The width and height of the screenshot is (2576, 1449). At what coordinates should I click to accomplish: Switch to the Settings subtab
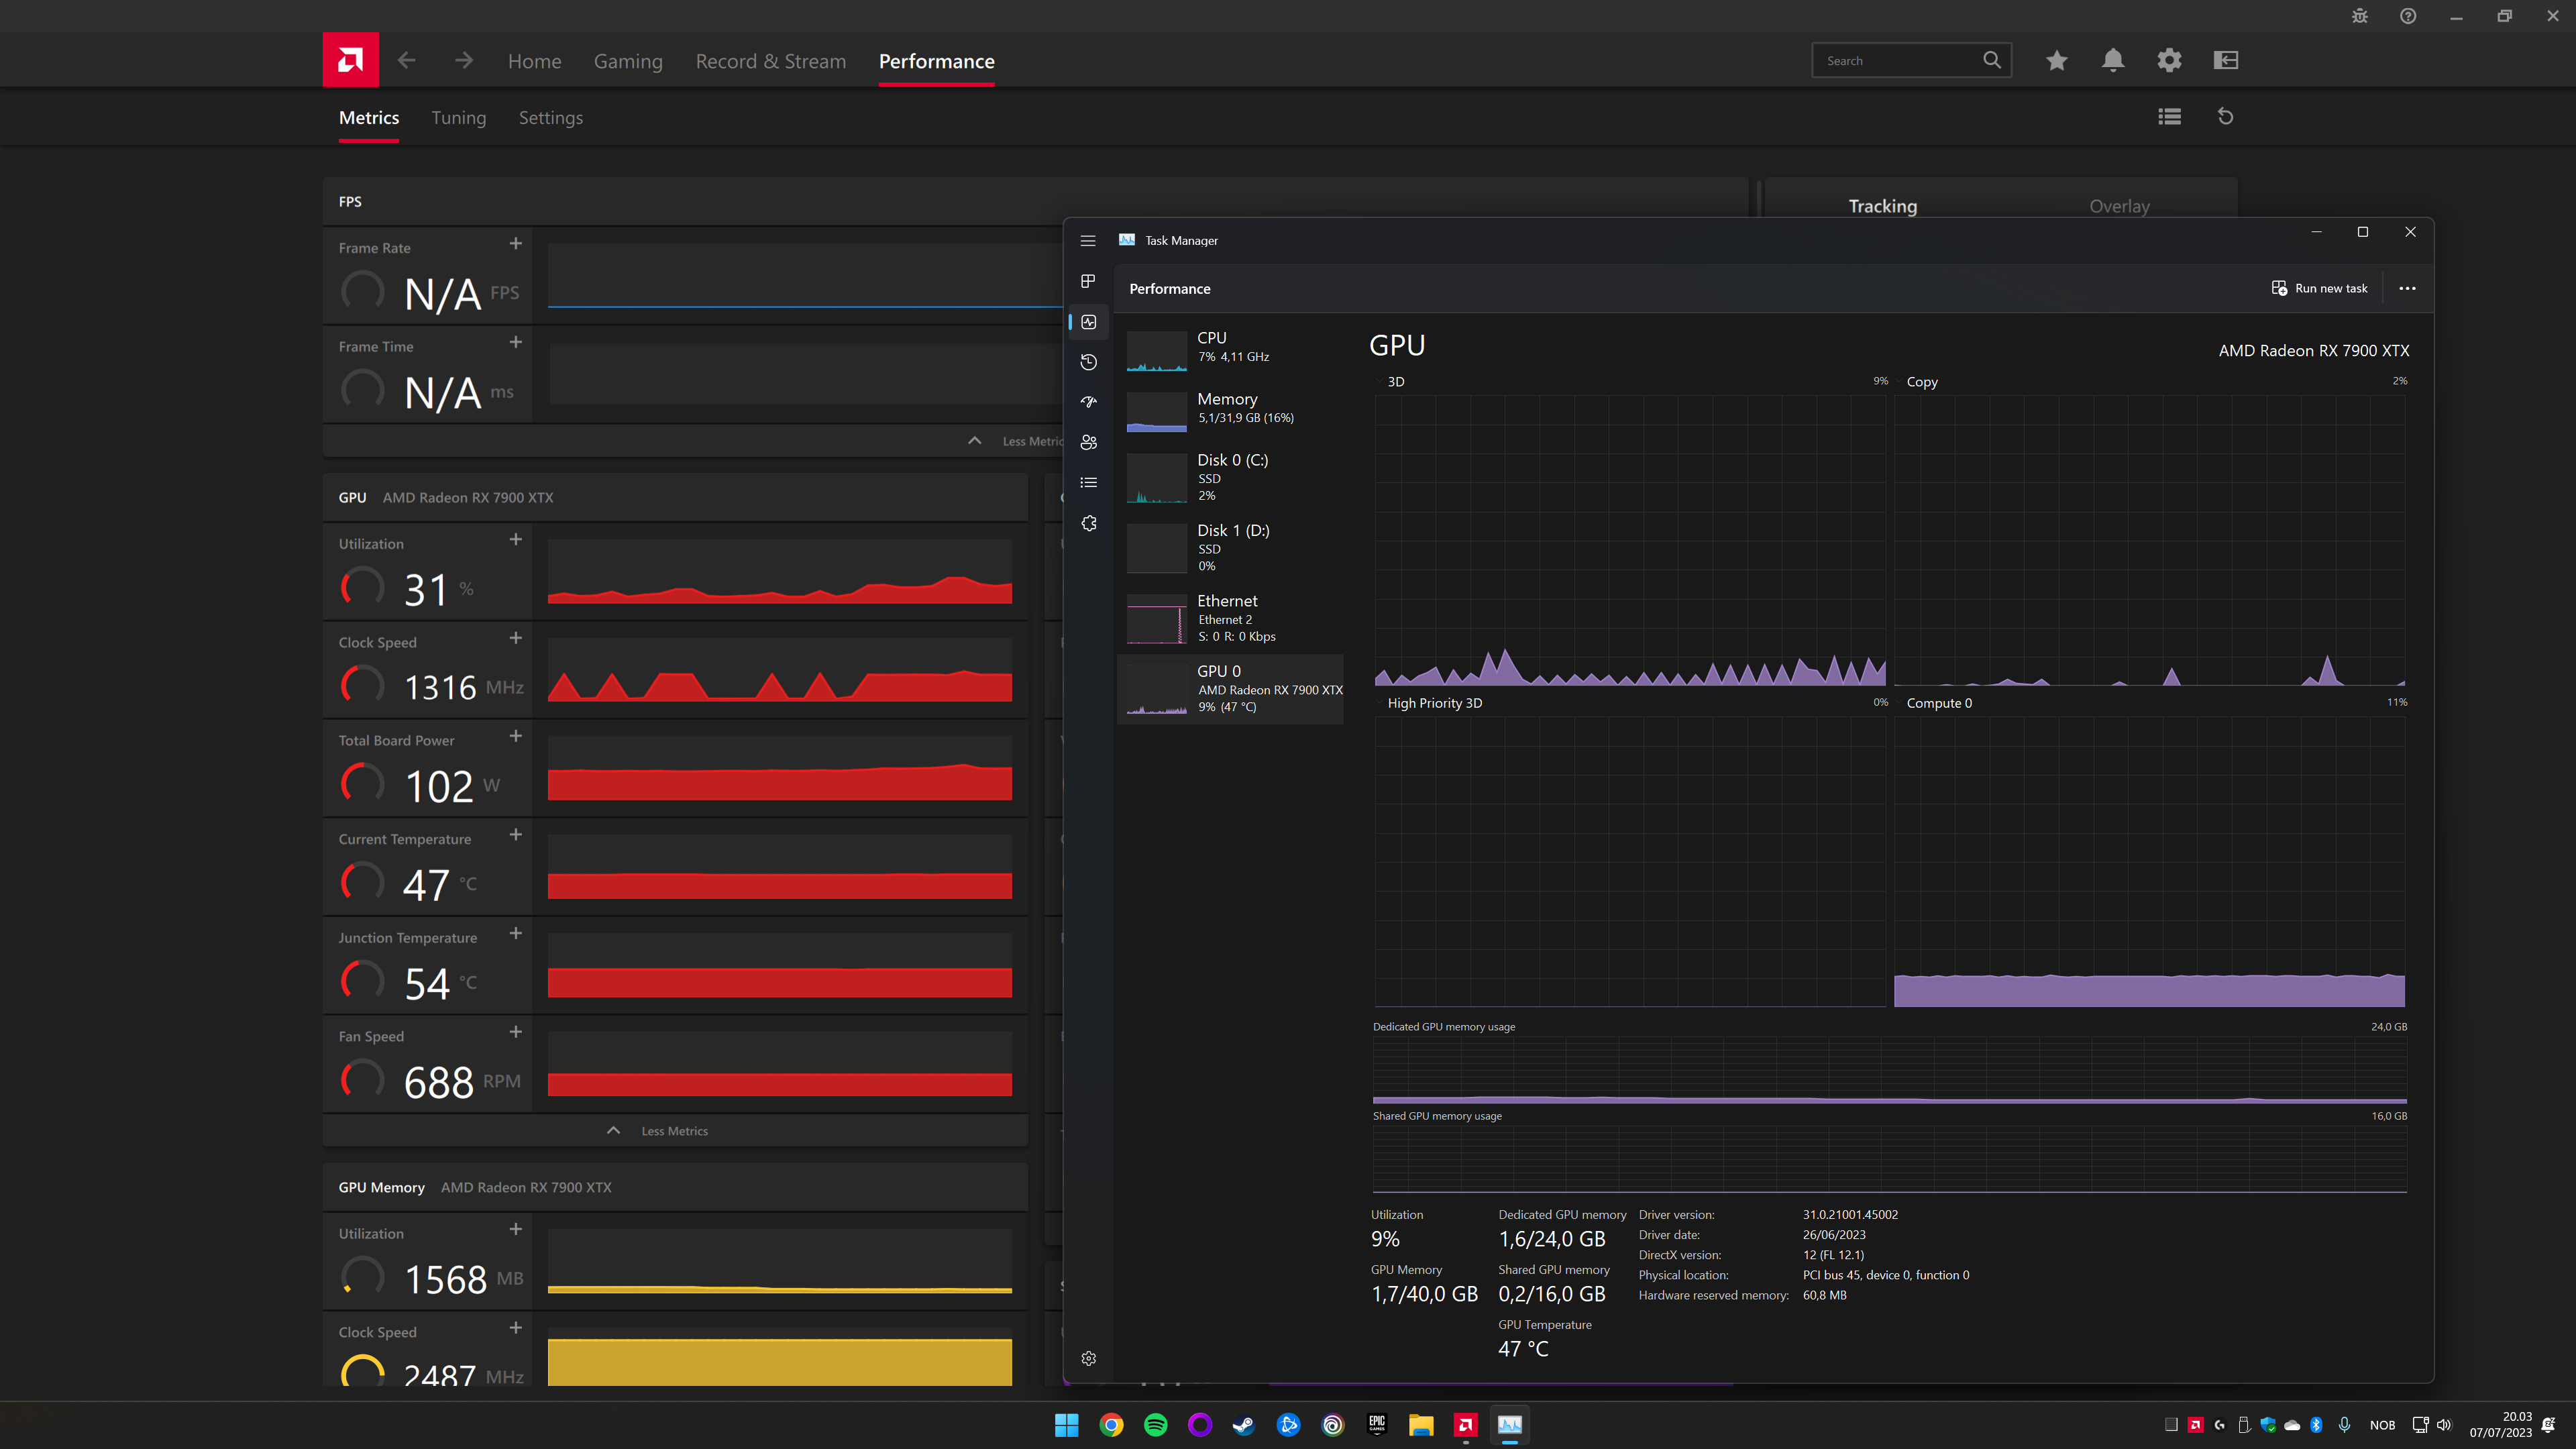click(551, 118)
